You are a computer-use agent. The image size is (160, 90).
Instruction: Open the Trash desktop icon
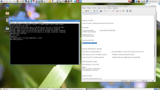(x=7, y=21)
